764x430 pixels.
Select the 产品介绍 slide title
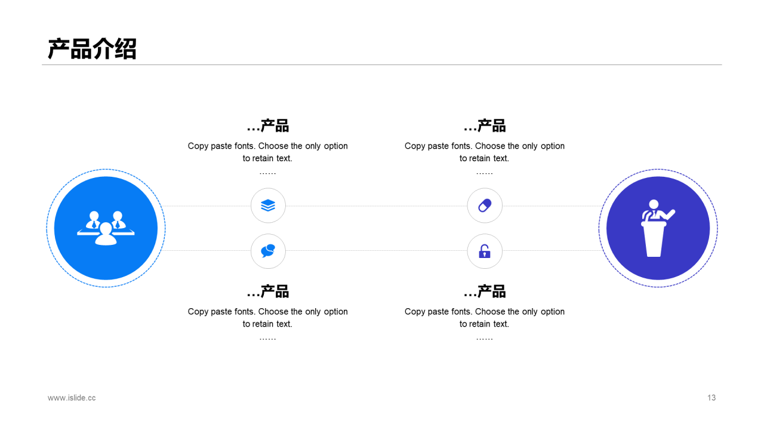93,49
